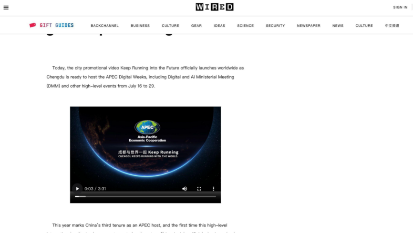Open the Culture section next to Business
The height and width of the screenshot is (233, 413).
170,26
